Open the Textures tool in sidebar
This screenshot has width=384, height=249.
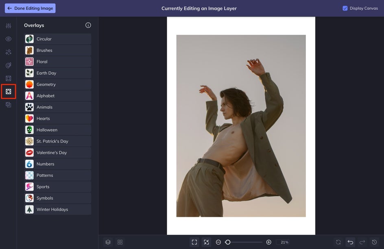pos(8,105)
